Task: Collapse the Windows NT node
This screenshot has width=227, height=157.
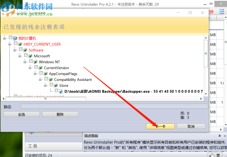Action: [25, 62]
